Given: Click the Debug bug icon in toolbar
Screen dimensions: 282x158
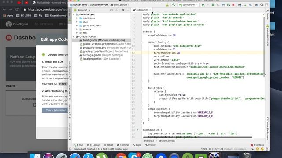Looking at the screenshot, I should 213,5.
